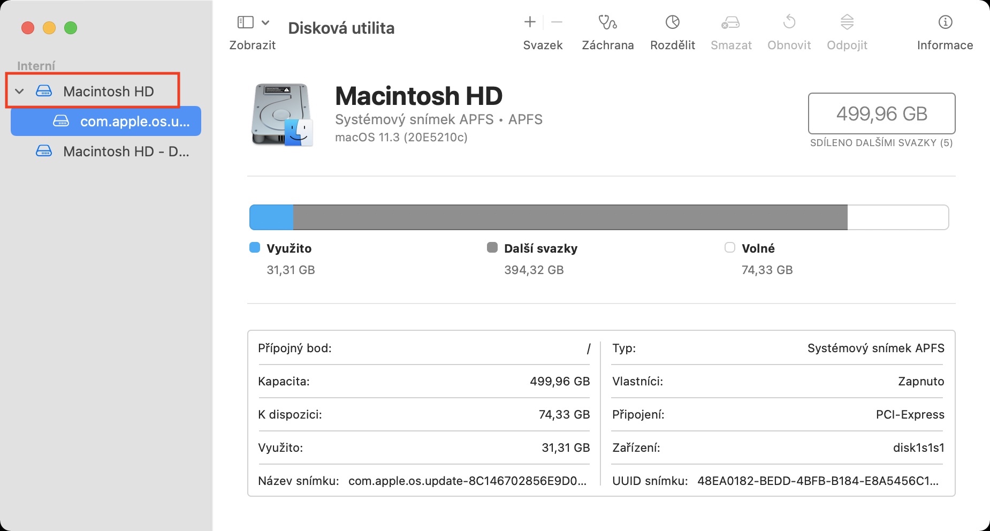Select Macintosh HD in the sidebar

[108, 92]
